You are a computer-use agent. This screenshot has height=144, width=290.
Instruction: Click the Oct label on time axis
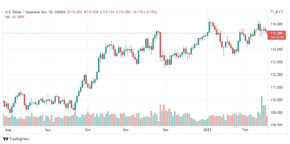tap(87, 130)
